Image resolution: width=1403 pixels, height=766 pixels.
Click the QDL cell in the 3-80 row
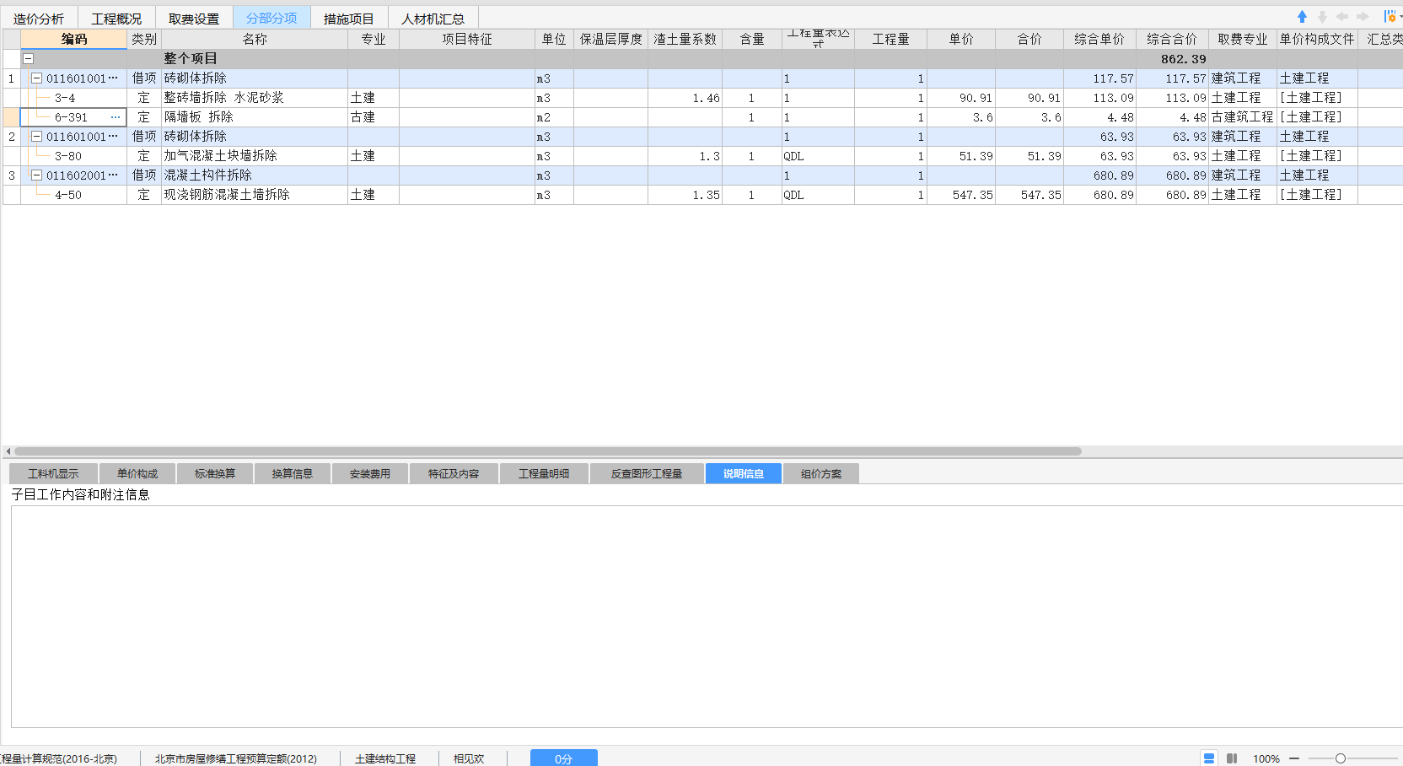tap(818, 156)
